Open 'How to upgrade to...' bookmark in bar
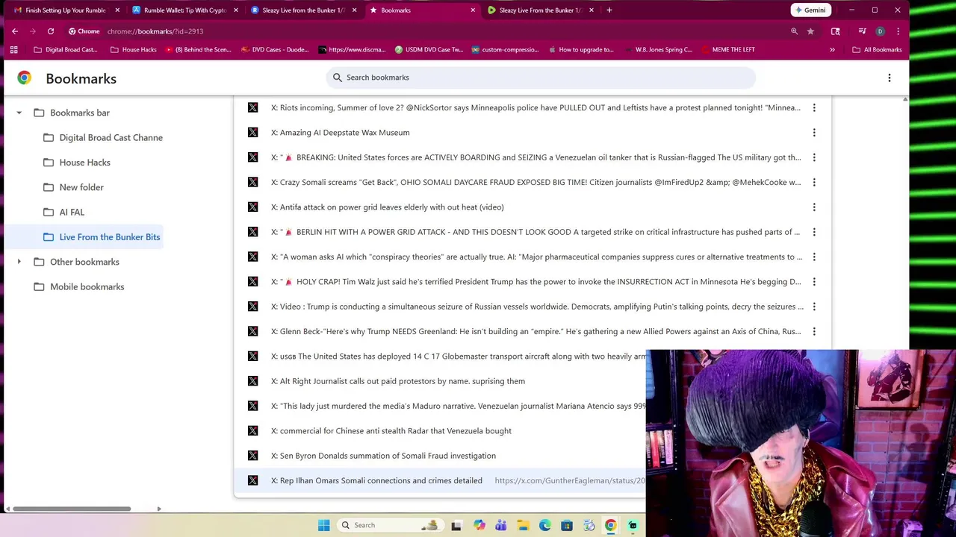Image resolution: width=956 pixels, height=537 pixels. pos(580,50)
